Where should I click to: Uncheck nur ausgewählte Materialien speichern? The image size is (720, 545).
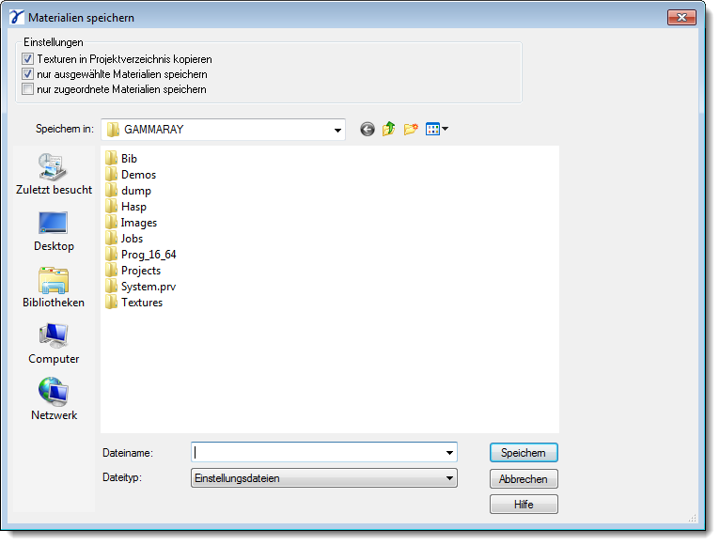(27, 74)
